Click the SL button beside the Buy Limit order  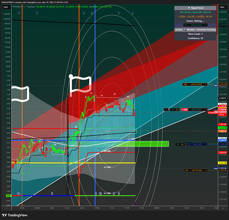coord(182,144)
